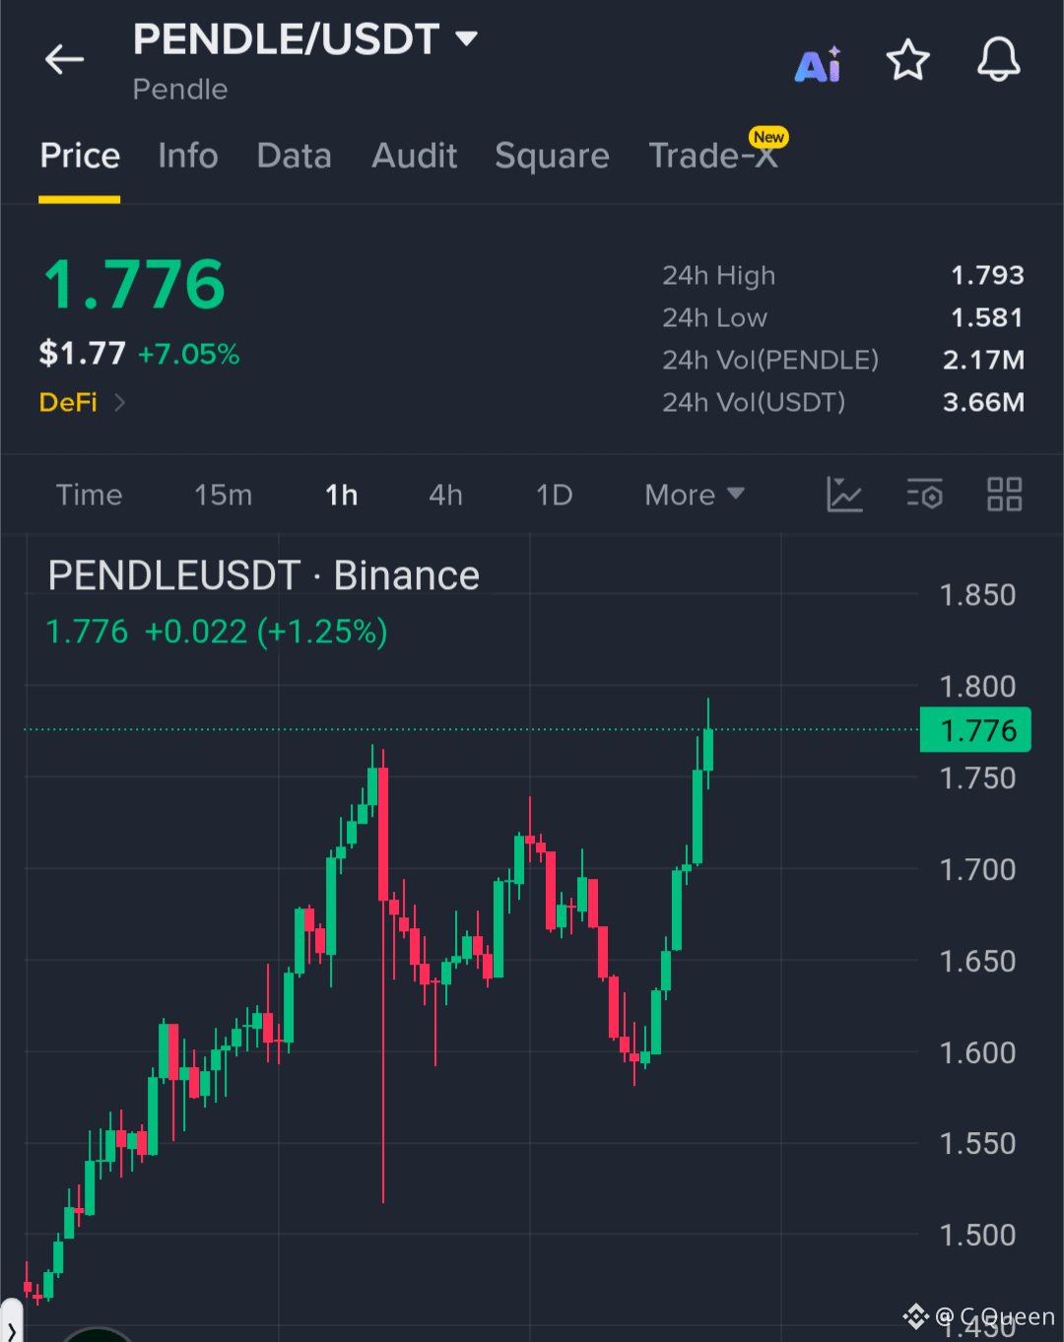Open the AI assistant icon
The height and width of the screenshot is (1342, 1064).
818,64
